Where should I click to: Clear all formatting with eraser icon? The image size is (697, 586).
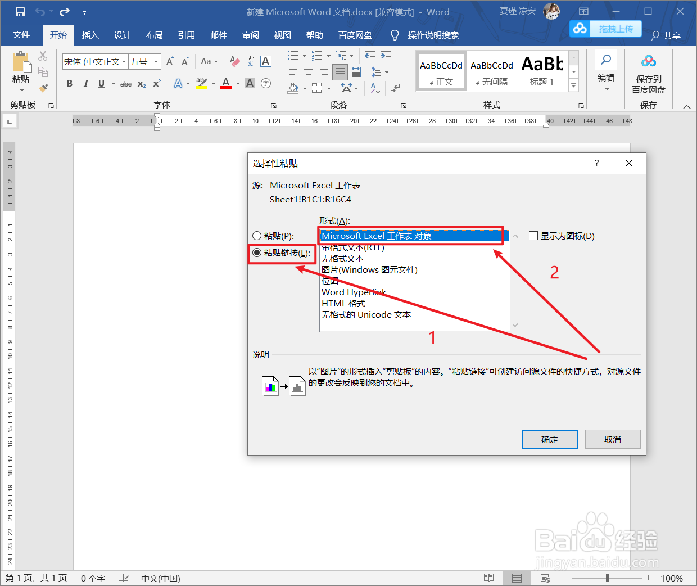coord(235,61)
